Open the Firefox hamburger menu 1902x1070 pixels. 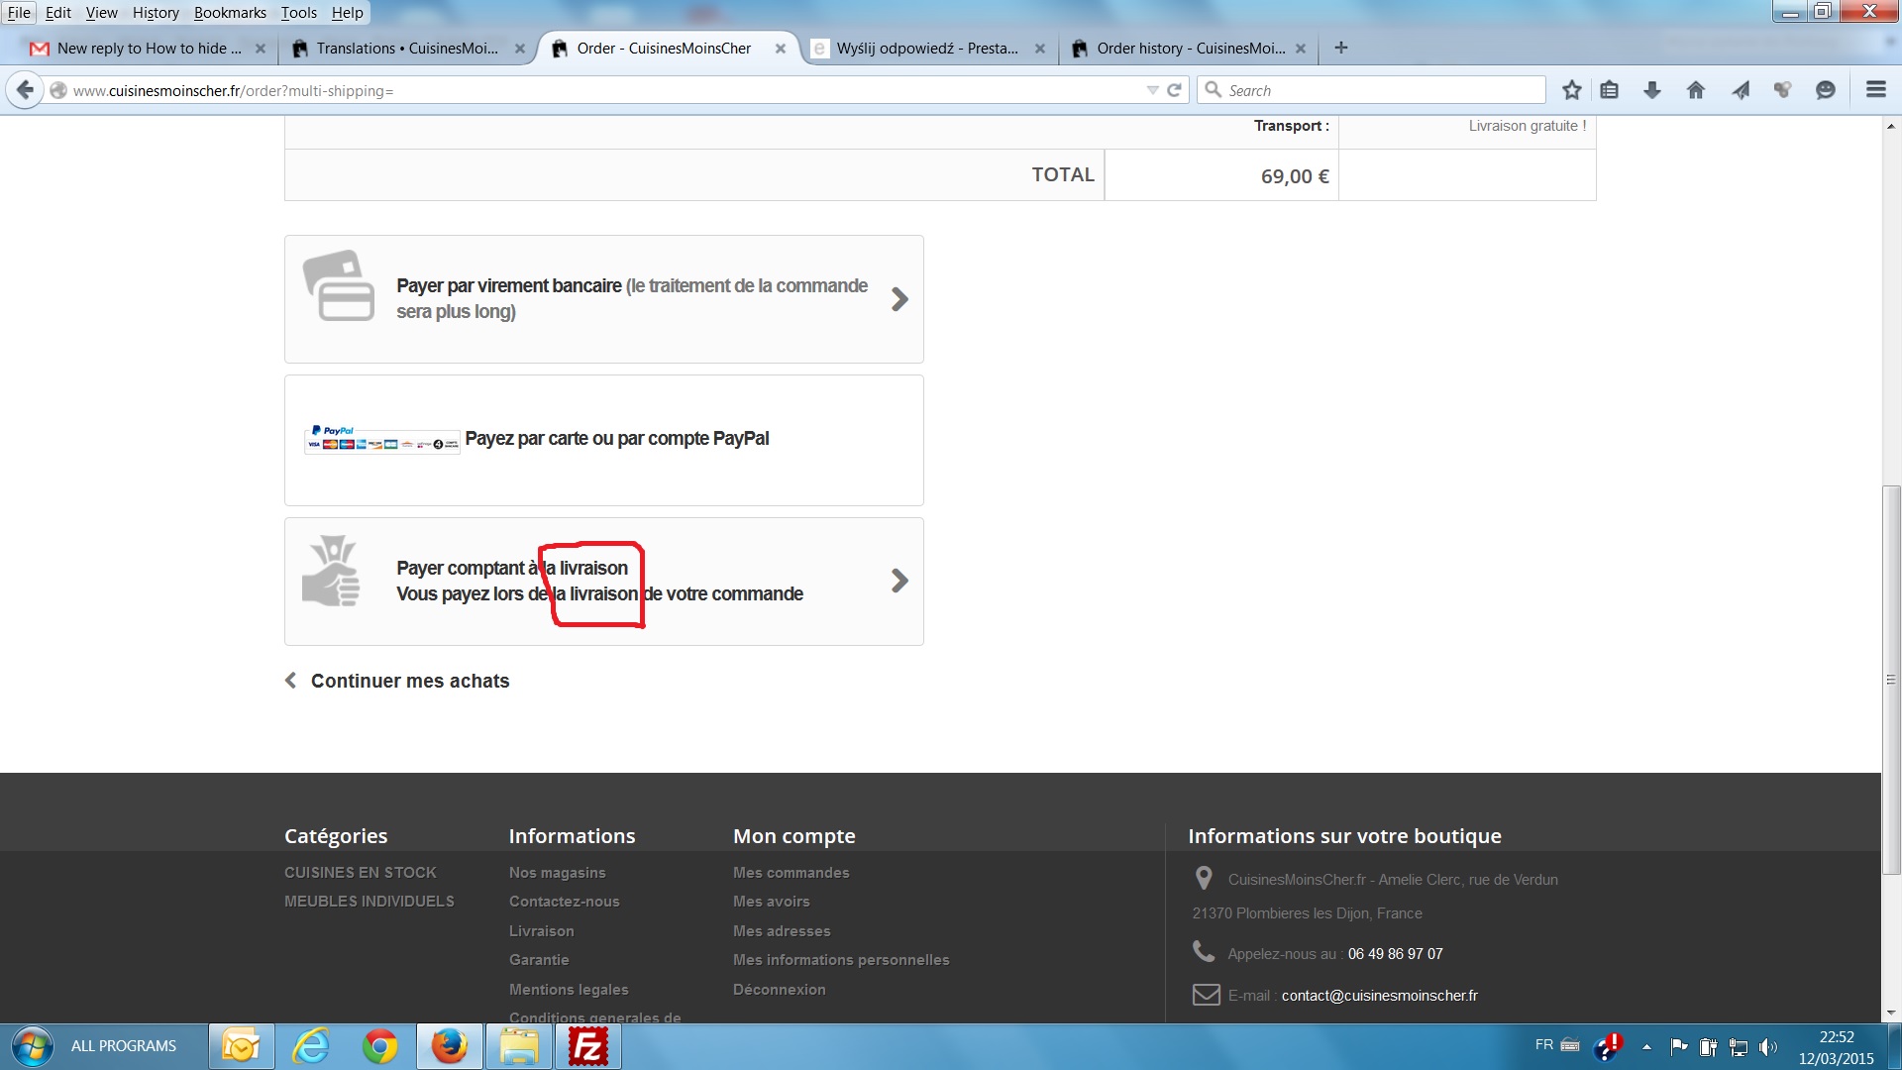tap(1875, 90)
